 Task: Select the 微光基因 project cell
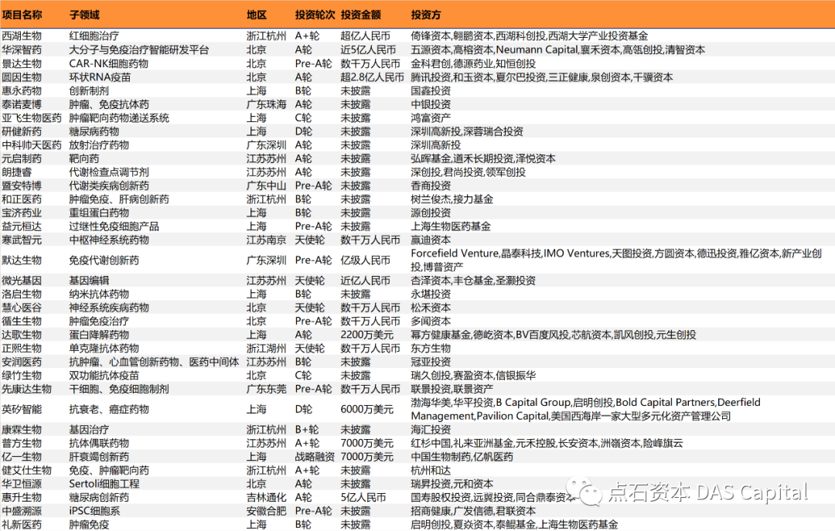click(x=22, y=281)
